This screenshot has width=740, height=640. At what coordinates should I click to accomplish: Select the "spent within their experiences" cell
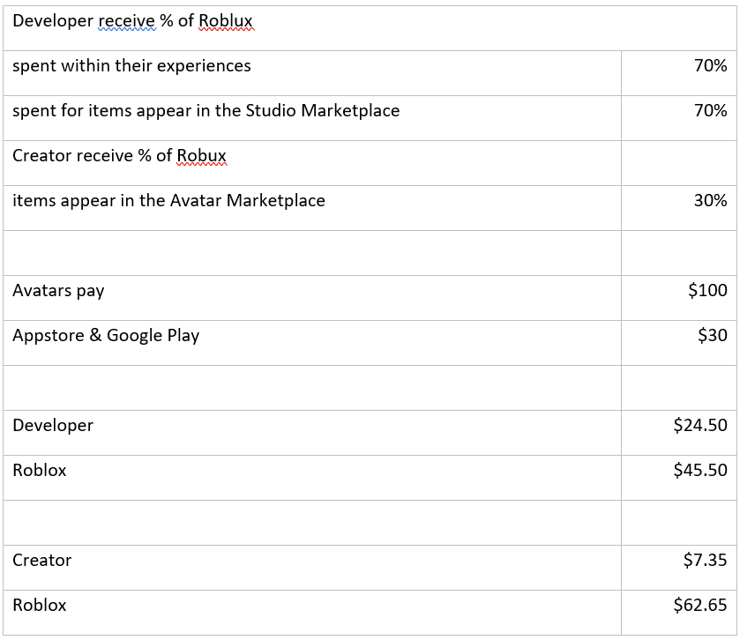131,66
